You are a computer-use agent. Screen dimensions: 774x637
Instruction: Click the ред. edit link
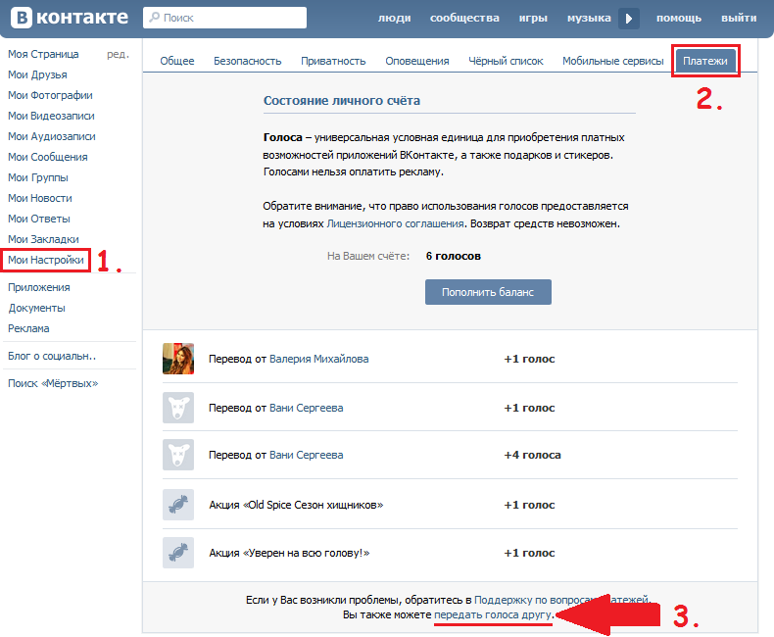(118, 54)
